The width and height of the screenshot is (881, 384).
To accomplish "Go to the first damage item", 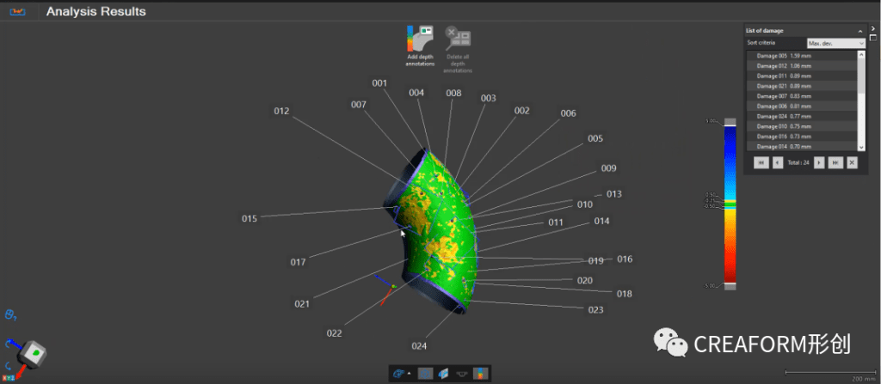I will click(761, 162).
